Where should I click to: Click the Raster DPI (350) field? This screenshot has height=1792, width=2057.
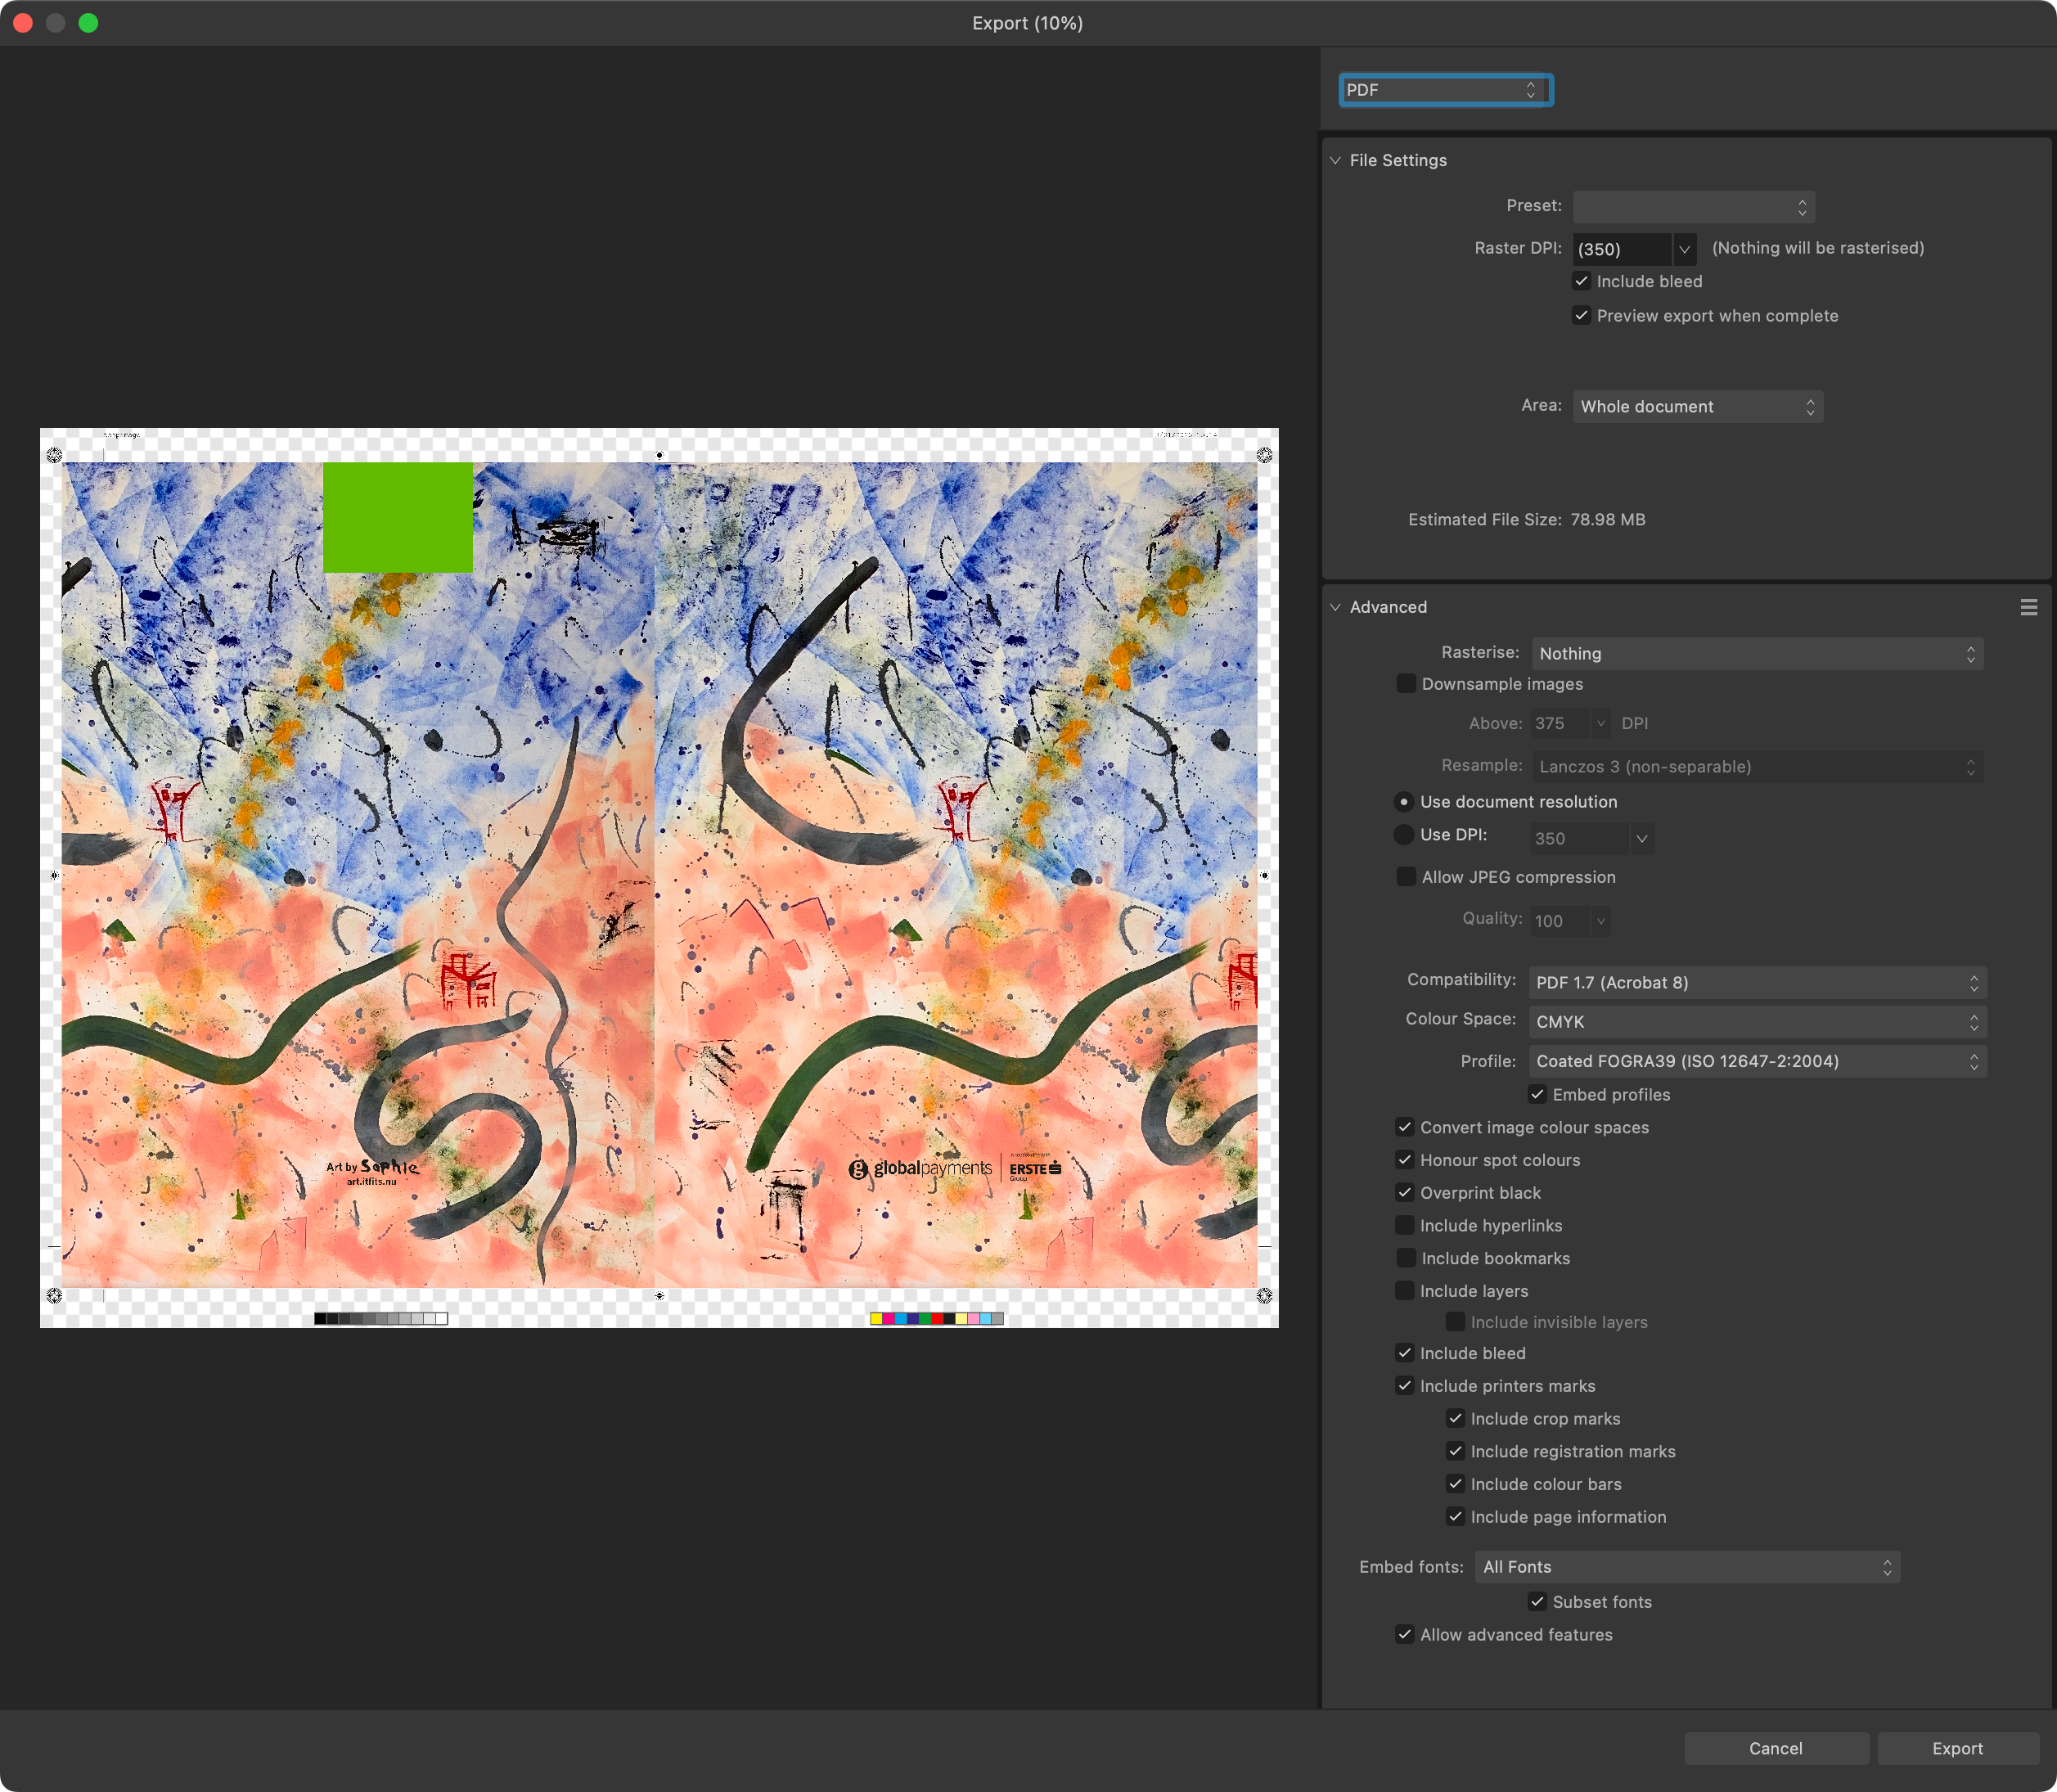(x=1621, y=249)
